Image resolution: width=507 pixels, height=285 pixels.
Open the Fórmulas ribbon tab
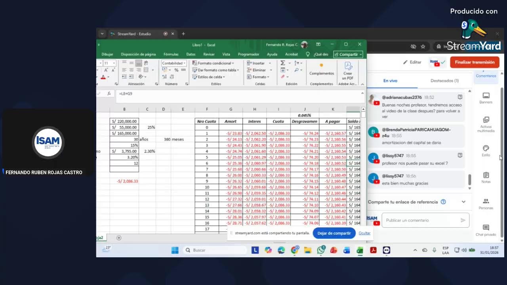[171, 54]
